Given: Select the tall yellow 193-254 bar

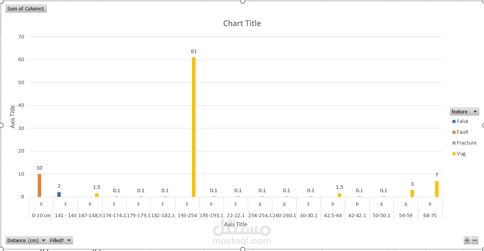Looking at the screenshot, I should 194,127.
